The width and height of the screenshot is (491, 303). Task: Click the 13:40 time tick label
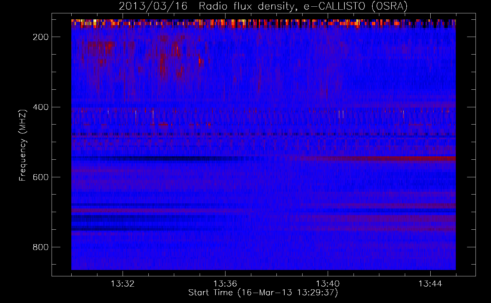[x=328, y=284]
